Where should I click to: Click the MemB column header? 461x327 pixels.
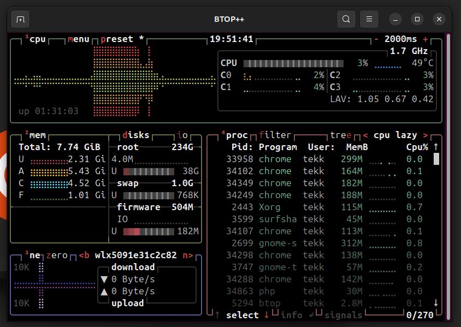[x=357, y=147]
